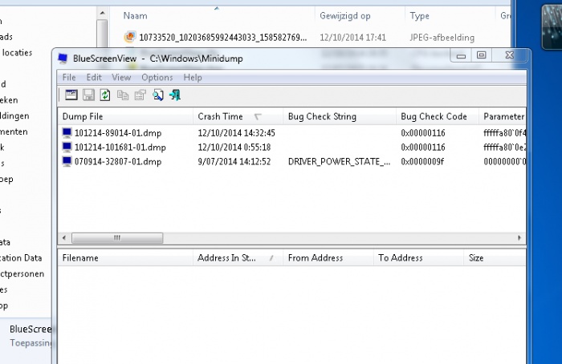Click the Copy Selected Items toolbar icon
This screenshot has width=562, height=364.
point(123,95)
